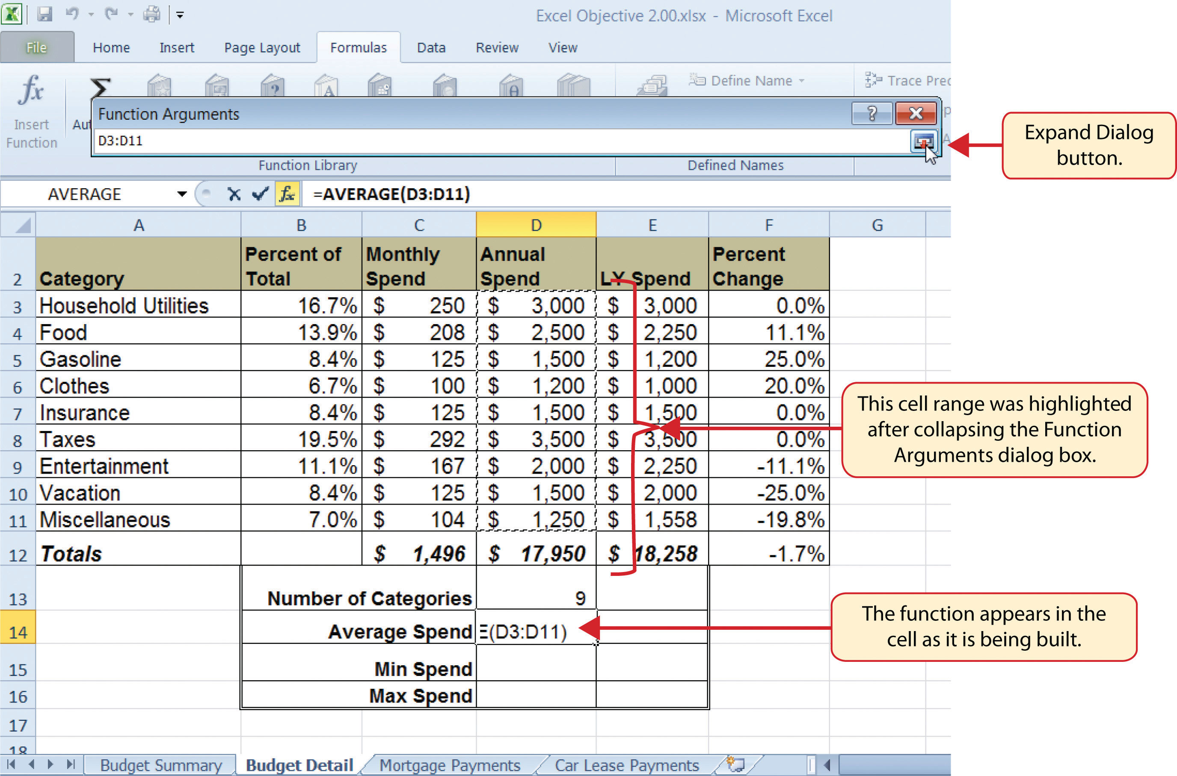Select the column D header
Viewport: 1177px width, 776px height.
pyautogui.click(x=536, y=225)
